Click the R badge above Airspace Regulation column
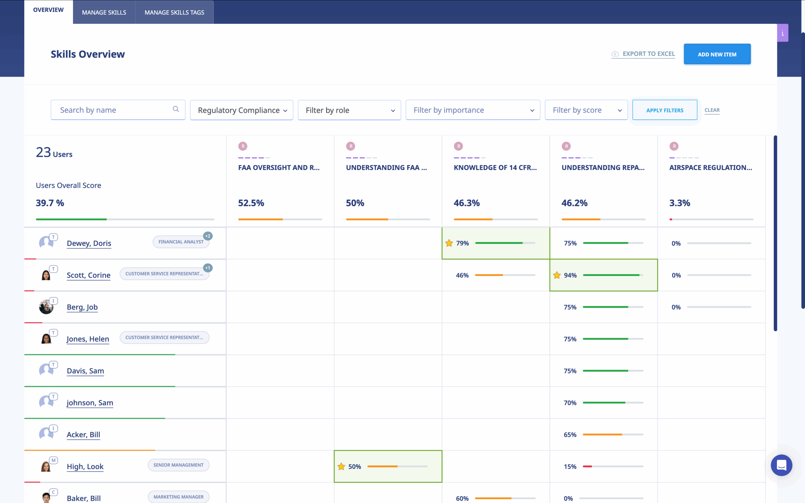The height and width of the screenshot is (503, 805). point(674,146)
